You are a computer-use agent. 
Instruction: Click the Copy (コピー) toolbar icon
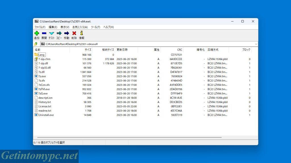coord(59,33)
